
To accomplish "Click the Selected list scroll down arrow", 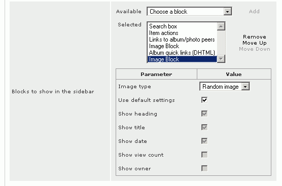I will pyautogui.click(x=221, y=59).
